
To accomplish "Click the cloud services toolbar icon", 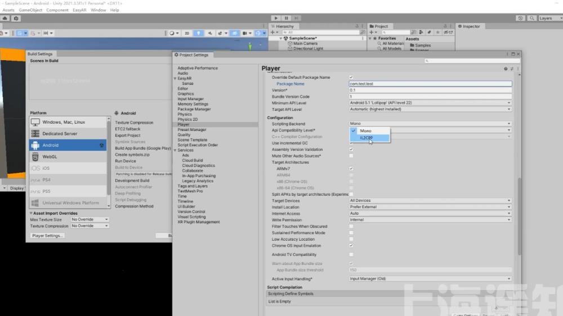I will pyautogui.click(x=5, y=19).
